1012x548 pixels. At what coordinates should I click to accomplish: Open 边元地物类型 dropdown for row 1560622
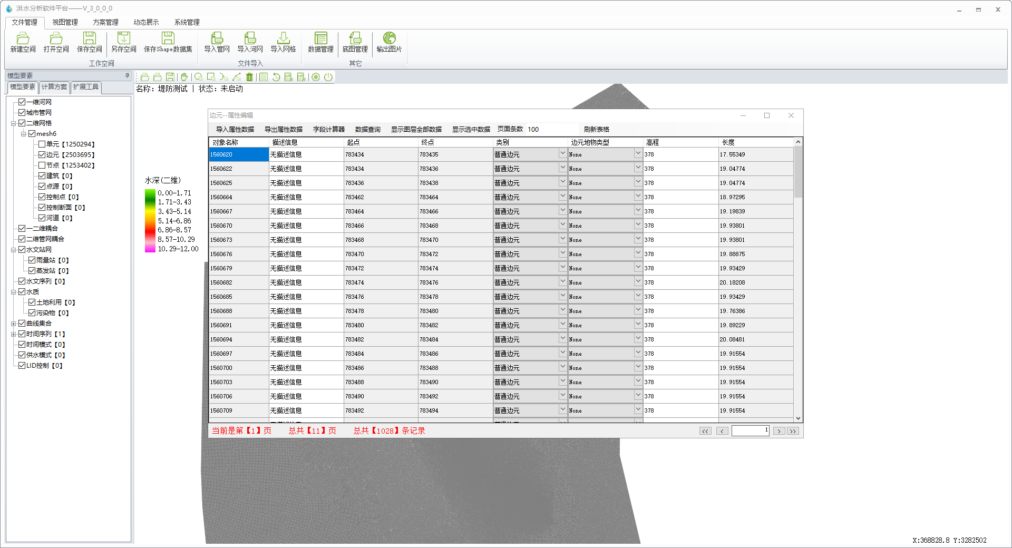point(638,168)
